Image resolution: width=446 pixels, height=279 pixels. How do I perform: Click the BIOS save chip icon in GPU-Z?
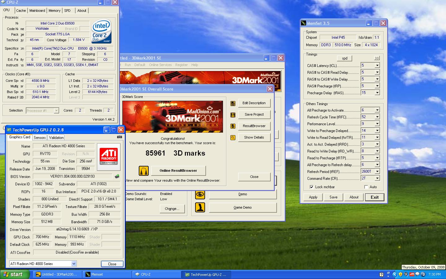pos(117,176)
